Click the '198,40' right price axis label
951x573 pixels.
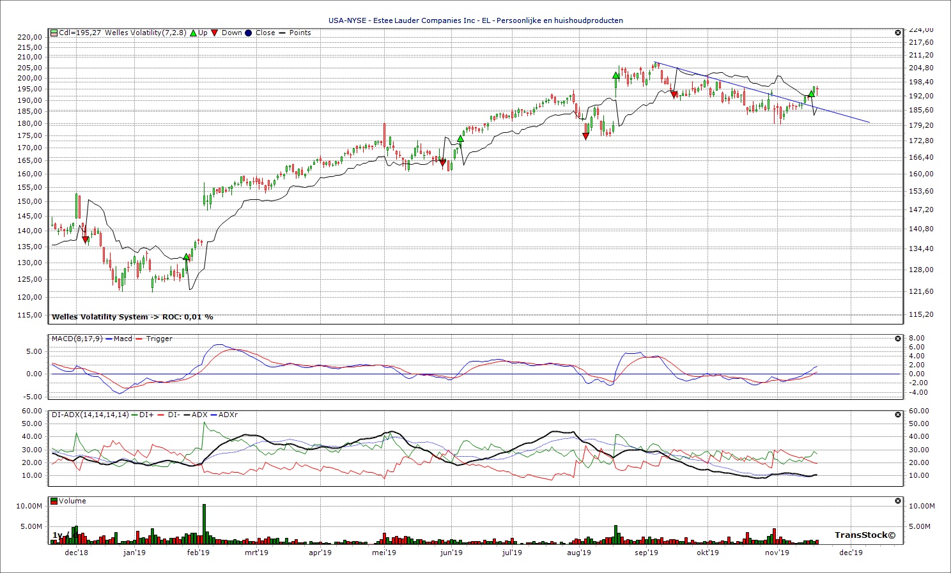tap(921, 82)
